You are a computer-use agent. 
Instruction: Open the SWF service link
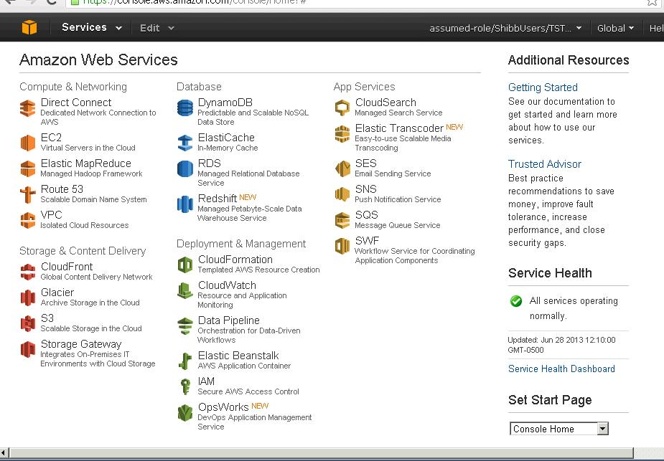pyautogui.click(x=367, y=241)
